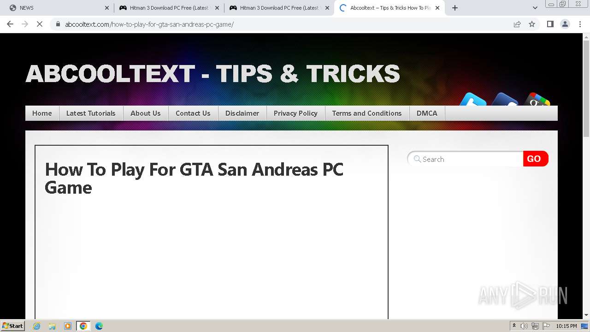Open the Action Center flag icon
Screen dimensions: 590x332
(x=546, y=326)
